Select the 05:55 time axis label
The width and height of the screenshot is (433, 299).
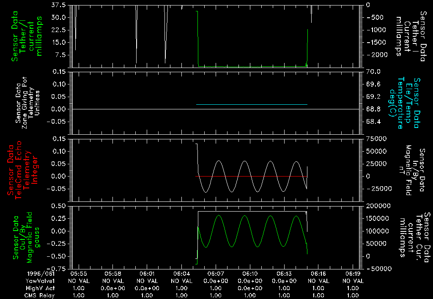coord(78,274)
